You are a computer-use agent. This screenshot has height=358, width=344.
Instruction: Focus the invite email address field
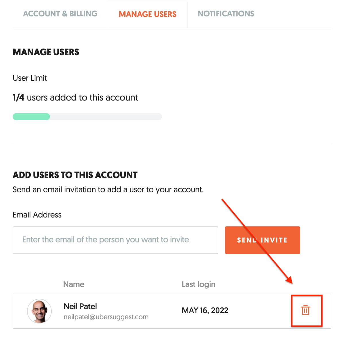pos(115,240)
